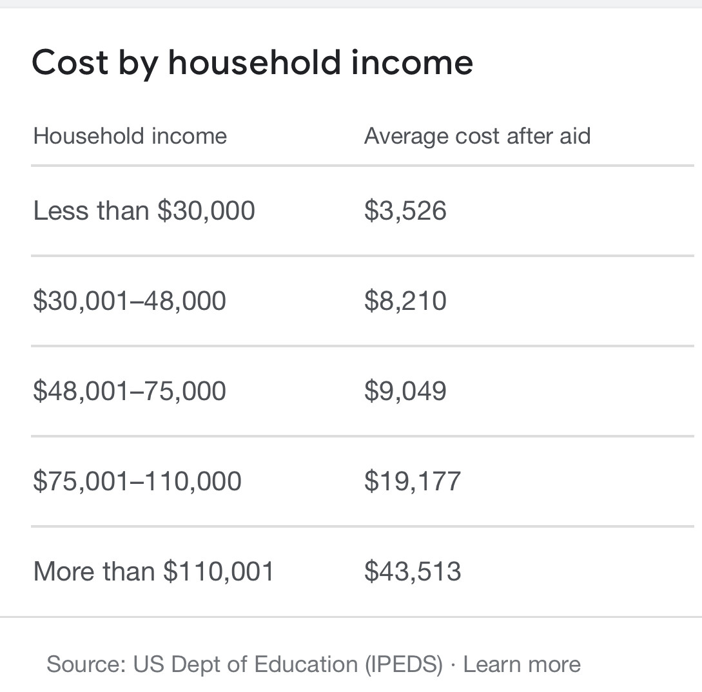Select the $48,001–75,000 income row
Viewport: 702px width, 692px height.
point(363,391)
